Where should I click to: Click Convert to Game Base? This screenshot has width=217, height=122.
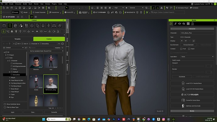[x=192, y=100]
